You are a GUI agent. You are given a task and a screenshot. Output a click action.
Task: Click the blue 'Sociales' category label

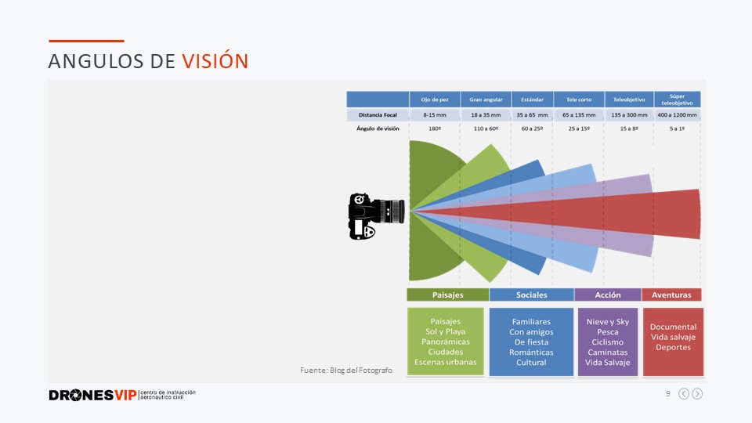pyautogui.click(x=531, y=295)
